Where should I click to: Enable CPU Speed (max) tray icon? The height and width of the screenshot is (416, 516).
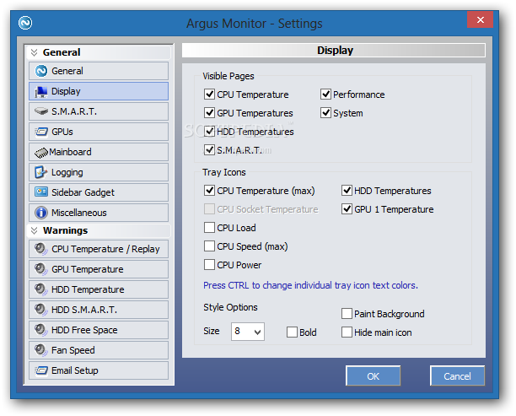pyautogui.click(x=209, y=246)
